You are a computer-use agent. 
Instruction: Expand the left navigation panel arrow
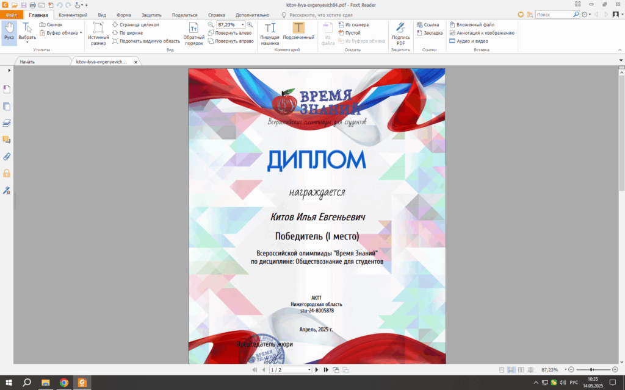point(9,71)
